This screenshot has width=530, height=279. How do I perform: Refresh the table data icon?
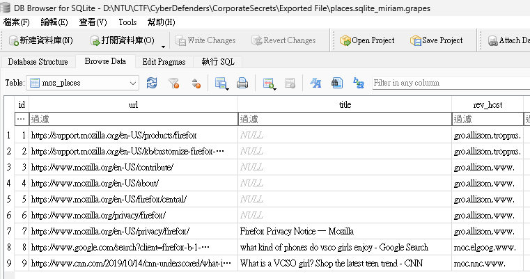tap(152, 83)
